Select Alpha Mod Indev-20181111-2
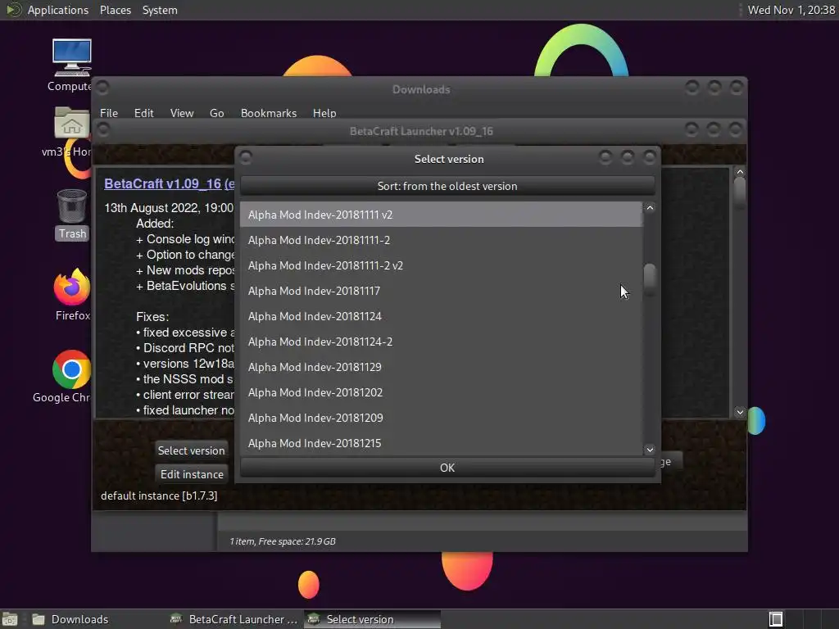The image size is (839, 629). 441,240
